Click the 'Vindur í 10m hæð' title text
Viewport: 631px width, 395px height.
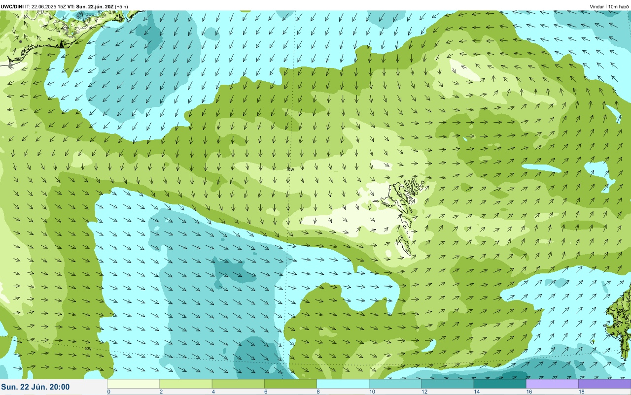pos(609,6)
